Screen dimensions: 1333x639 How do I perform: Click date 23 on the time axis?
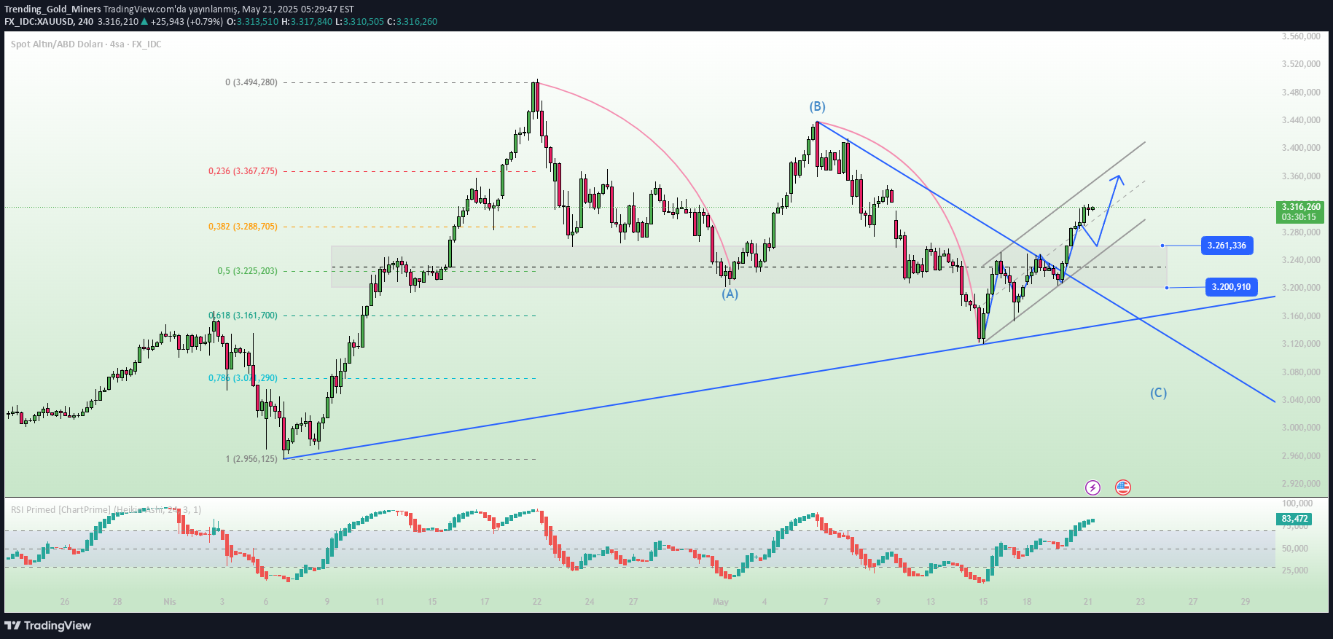(1141, 602)
